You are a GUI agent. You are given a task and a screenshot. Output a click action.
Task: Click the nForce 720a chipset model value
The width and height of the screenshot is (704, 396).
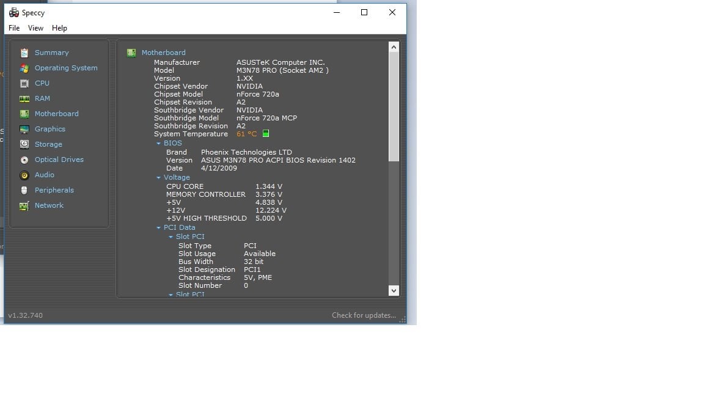pos(258,94)
